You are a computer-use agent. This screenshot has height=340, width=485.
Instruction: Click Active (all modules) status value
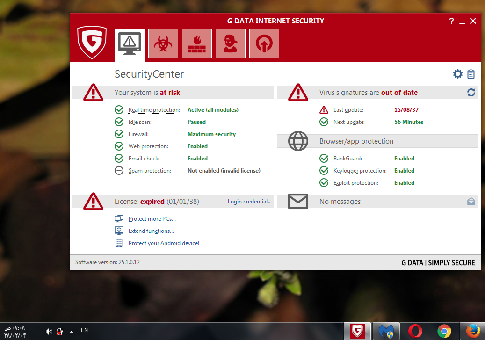(x=213, y=110)
